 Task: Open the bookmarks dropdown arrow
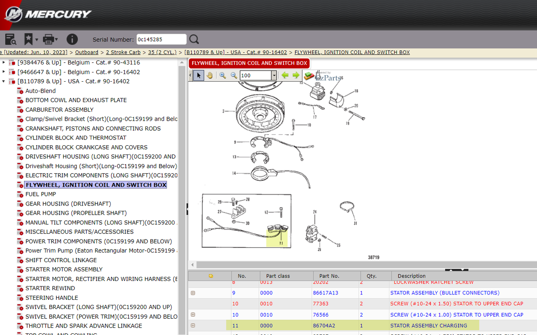pos(36,40)
